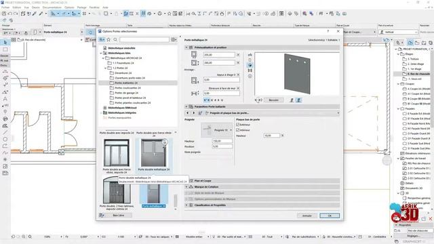The image size is (434, 244).
Task: Select first opening side icon under preview
Action: (292, 100)
